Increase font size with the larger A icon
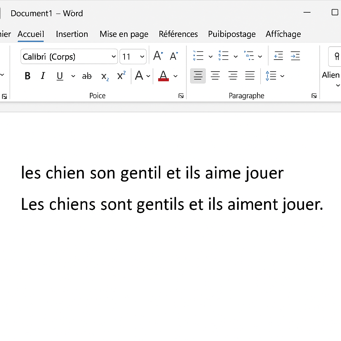The width and height of the screenshot is (341, 341). pos(158,56)
